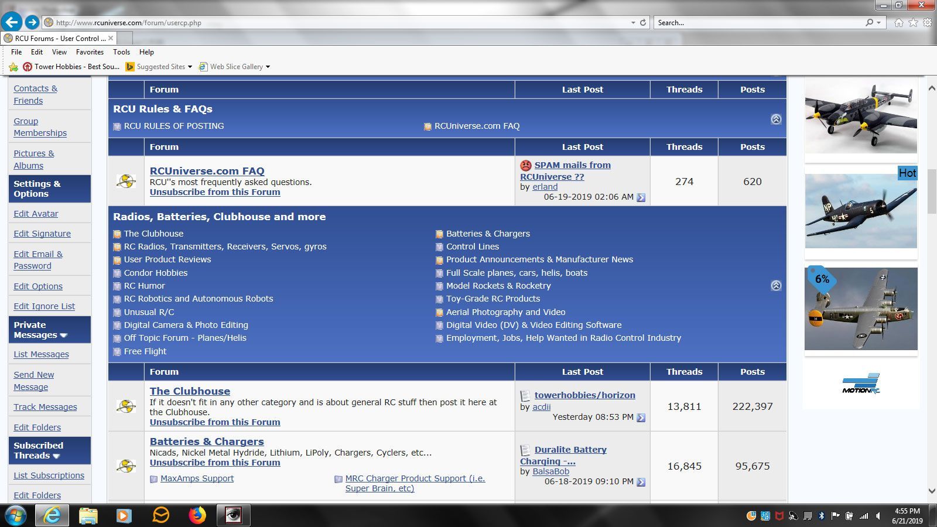The width and height of the screenshot is (937, 527).
Task: Open the Edit Avatar link
Action: tap(36, 214)
